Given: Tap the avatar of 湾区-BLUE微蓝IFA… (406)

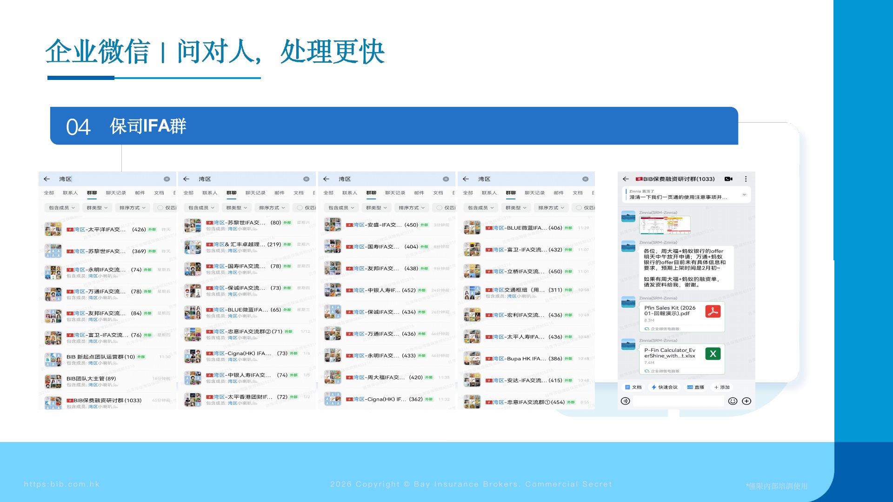Looking at the screenshot, I should (x=472, y=228).
